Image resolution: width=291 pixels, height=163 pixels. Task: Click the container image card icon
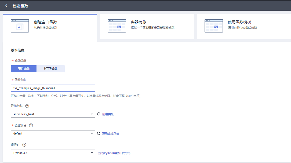[x=117, y=26]
